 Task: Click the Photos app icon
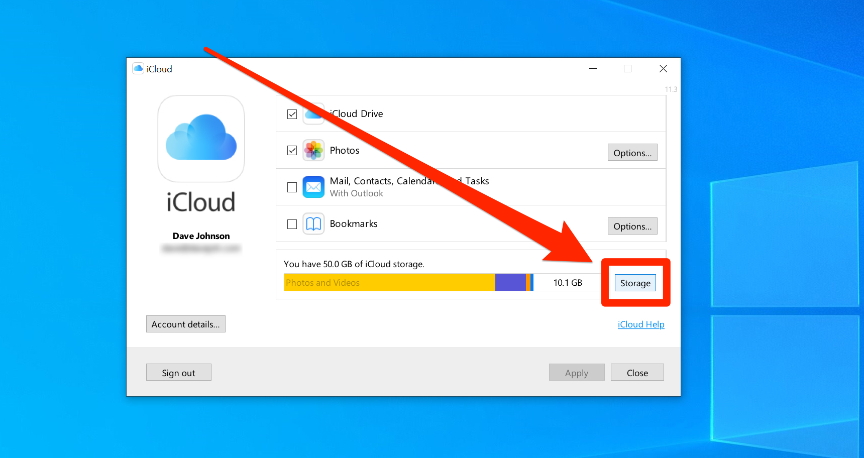[x=313, y=150]
